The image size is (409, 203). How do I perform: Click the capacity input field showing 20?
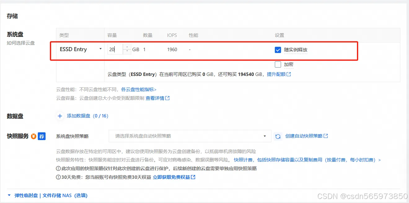[x=115, y=49]
